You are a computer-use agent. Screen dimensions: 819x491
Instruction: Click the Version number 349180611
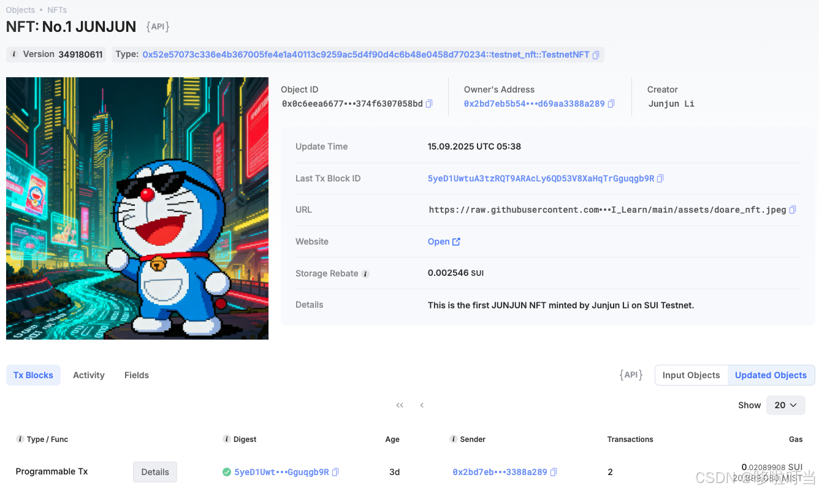click(80, 54)
